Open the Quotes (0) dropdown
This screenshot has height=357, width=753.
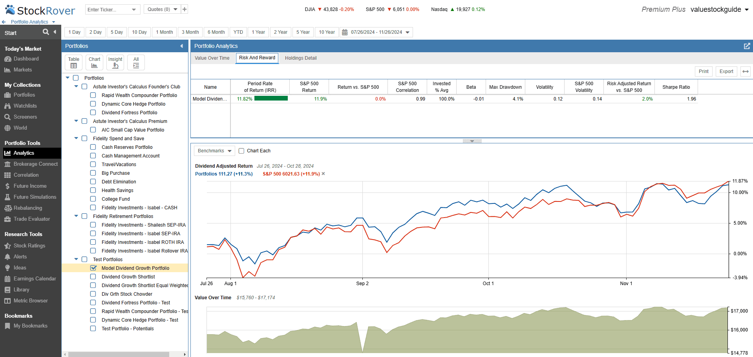pos(162,9)
